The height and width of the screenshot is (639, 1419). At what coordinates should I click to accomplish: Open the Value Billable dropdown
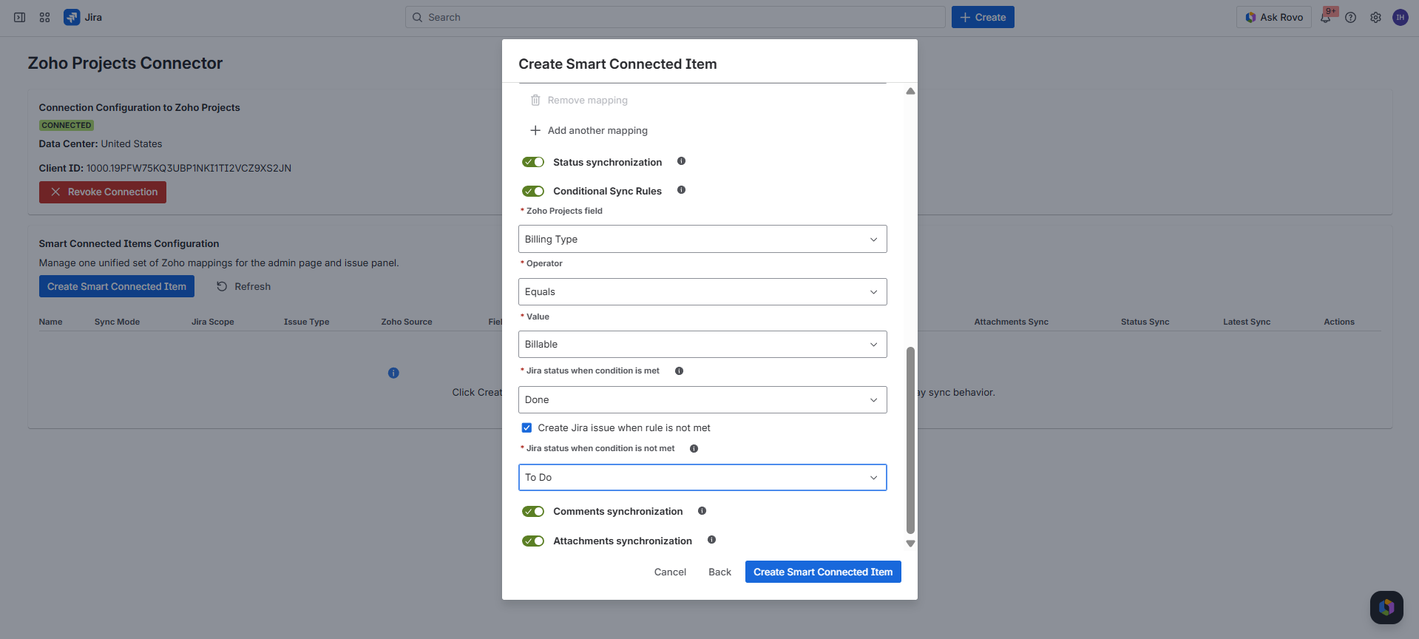click(702, 344)
